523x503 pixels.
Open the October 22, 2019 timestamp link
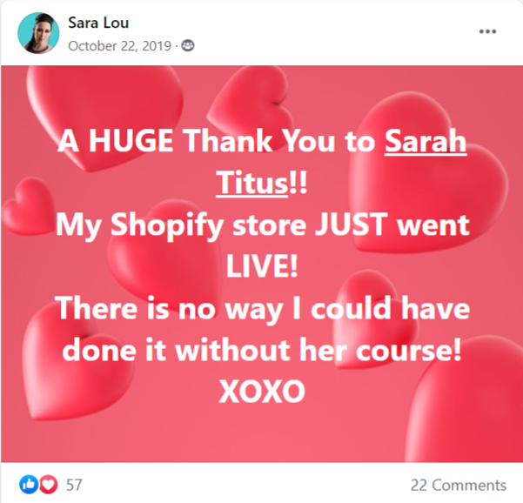click(x=119, y=46)
